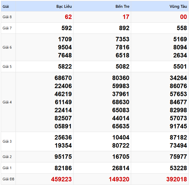Viewport: 189px width, 185px height.
Task: Click Giải 5 value 5082
Action: 123,67
